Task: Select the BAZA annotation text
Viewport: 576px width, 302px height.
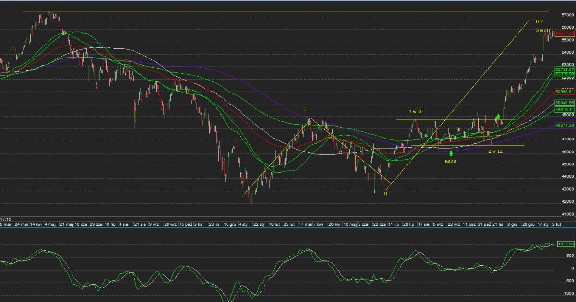Action: click(x=451, y=162)
